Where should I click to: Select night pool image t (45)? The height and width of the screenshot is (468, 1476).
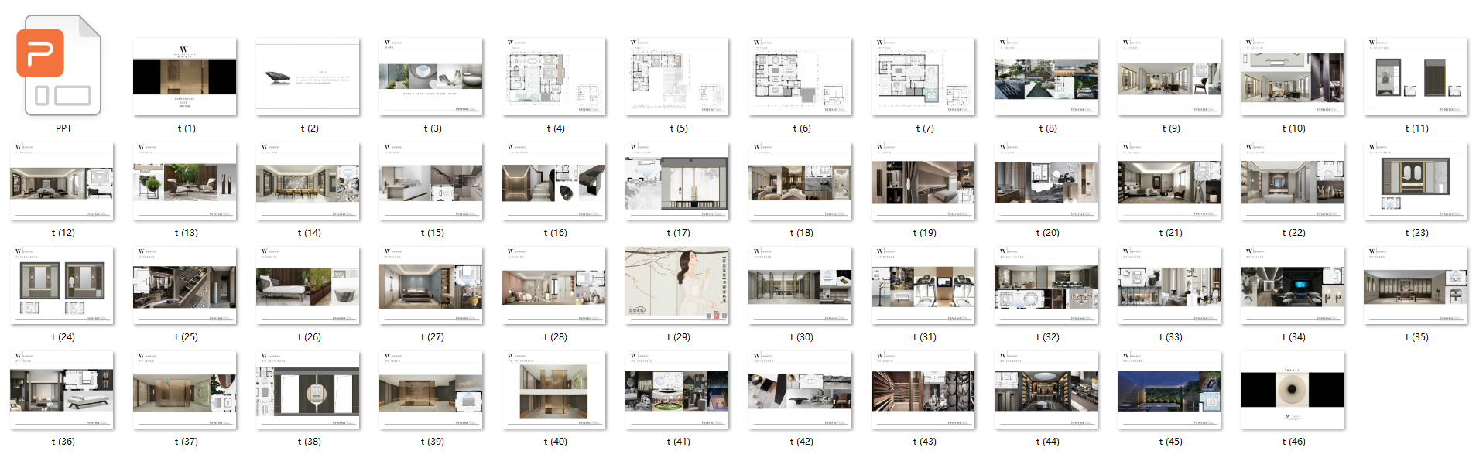[1169, 390]
